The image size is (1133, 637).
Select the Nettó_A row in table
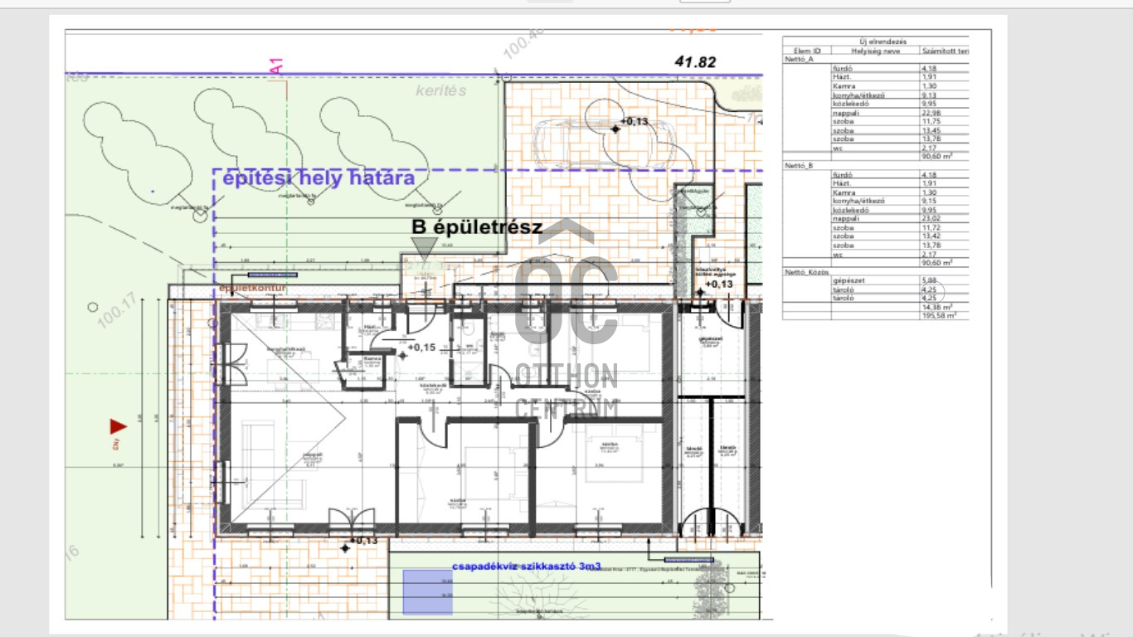coord(799,60)
